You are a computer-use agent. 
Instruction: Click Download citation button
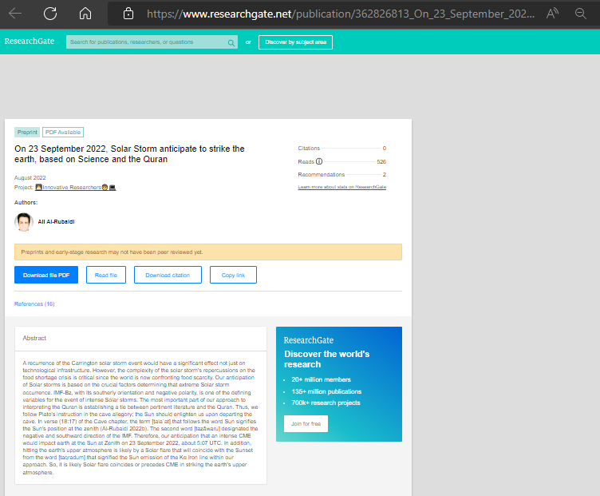(168, 275)
